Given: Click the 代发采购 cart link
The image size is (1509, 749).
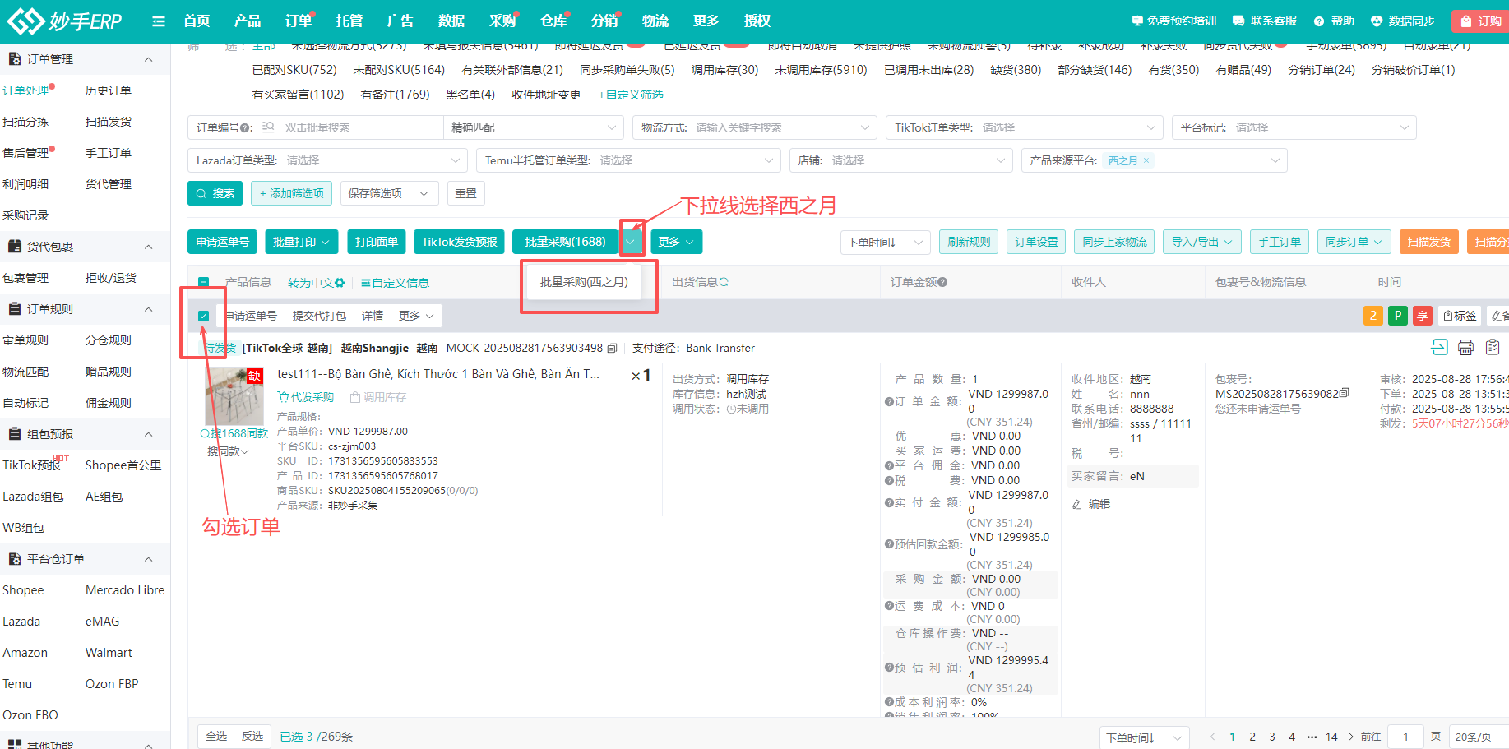Looking at the screenshot, I should click(306, 397).
